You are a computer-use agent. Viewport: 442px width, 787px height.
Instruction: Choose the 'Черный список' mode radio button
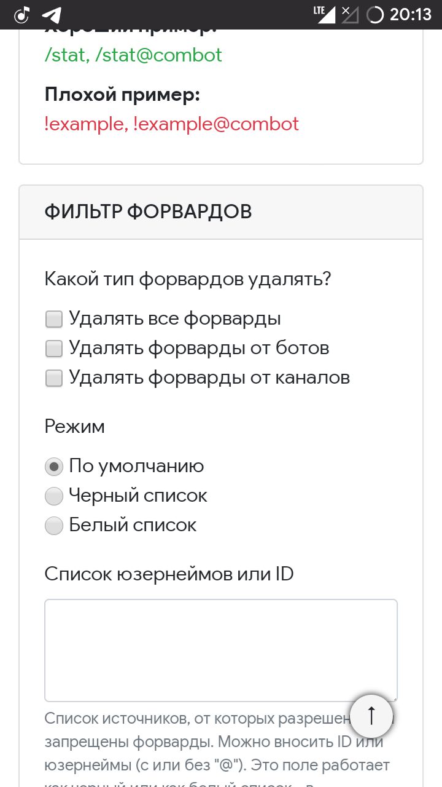pyautogui.click(x=54, y=496)
